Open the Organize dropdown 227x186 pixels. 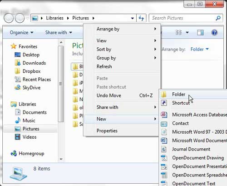(x=21, y=32)
